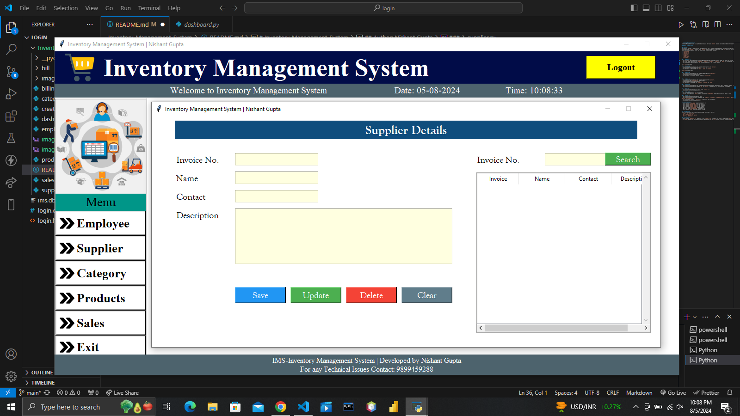
Task: Click the table scroll right arrow
Action: 646,328
